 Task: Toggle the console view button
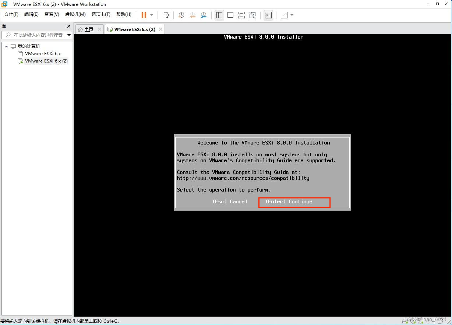[x=269, y=15]
